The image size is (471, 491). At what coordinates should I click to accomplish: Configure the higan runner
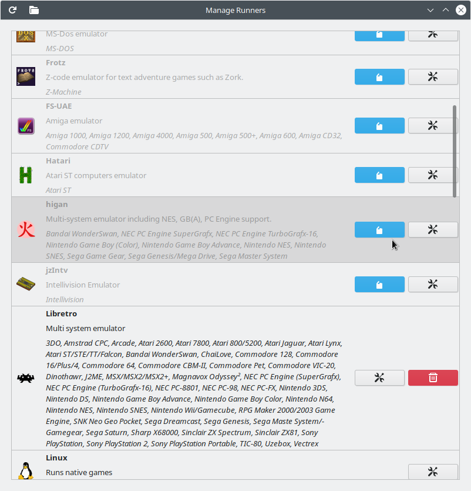433,229
